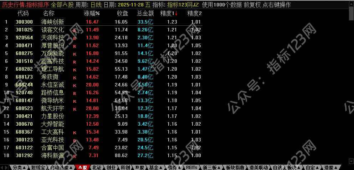
Task: Click the R marker beside 海科新源
Action: coord(75,156)
